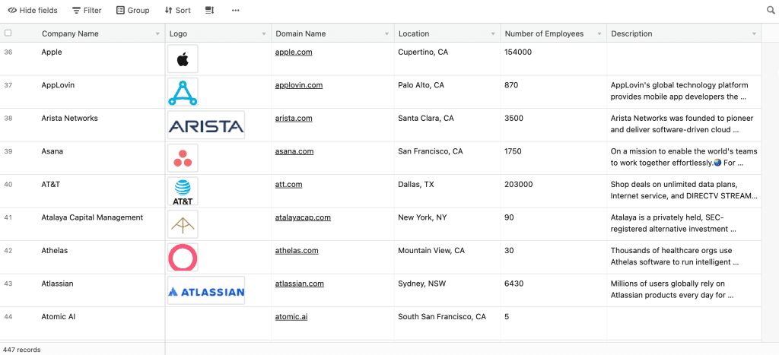Viewport: 779px width, 355px height.
Task: Click the New York, NY location cell
Action: coord(447,224)
